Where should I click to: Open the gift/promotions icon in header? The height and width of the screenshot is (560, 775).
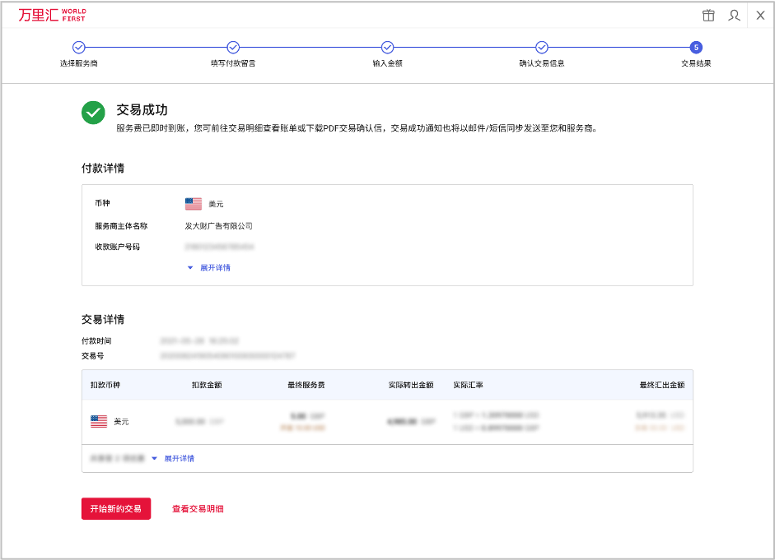(x=708, y=15)
